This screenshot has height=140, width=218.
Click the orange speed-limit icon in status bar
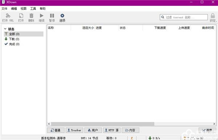[x=132, y=138]
